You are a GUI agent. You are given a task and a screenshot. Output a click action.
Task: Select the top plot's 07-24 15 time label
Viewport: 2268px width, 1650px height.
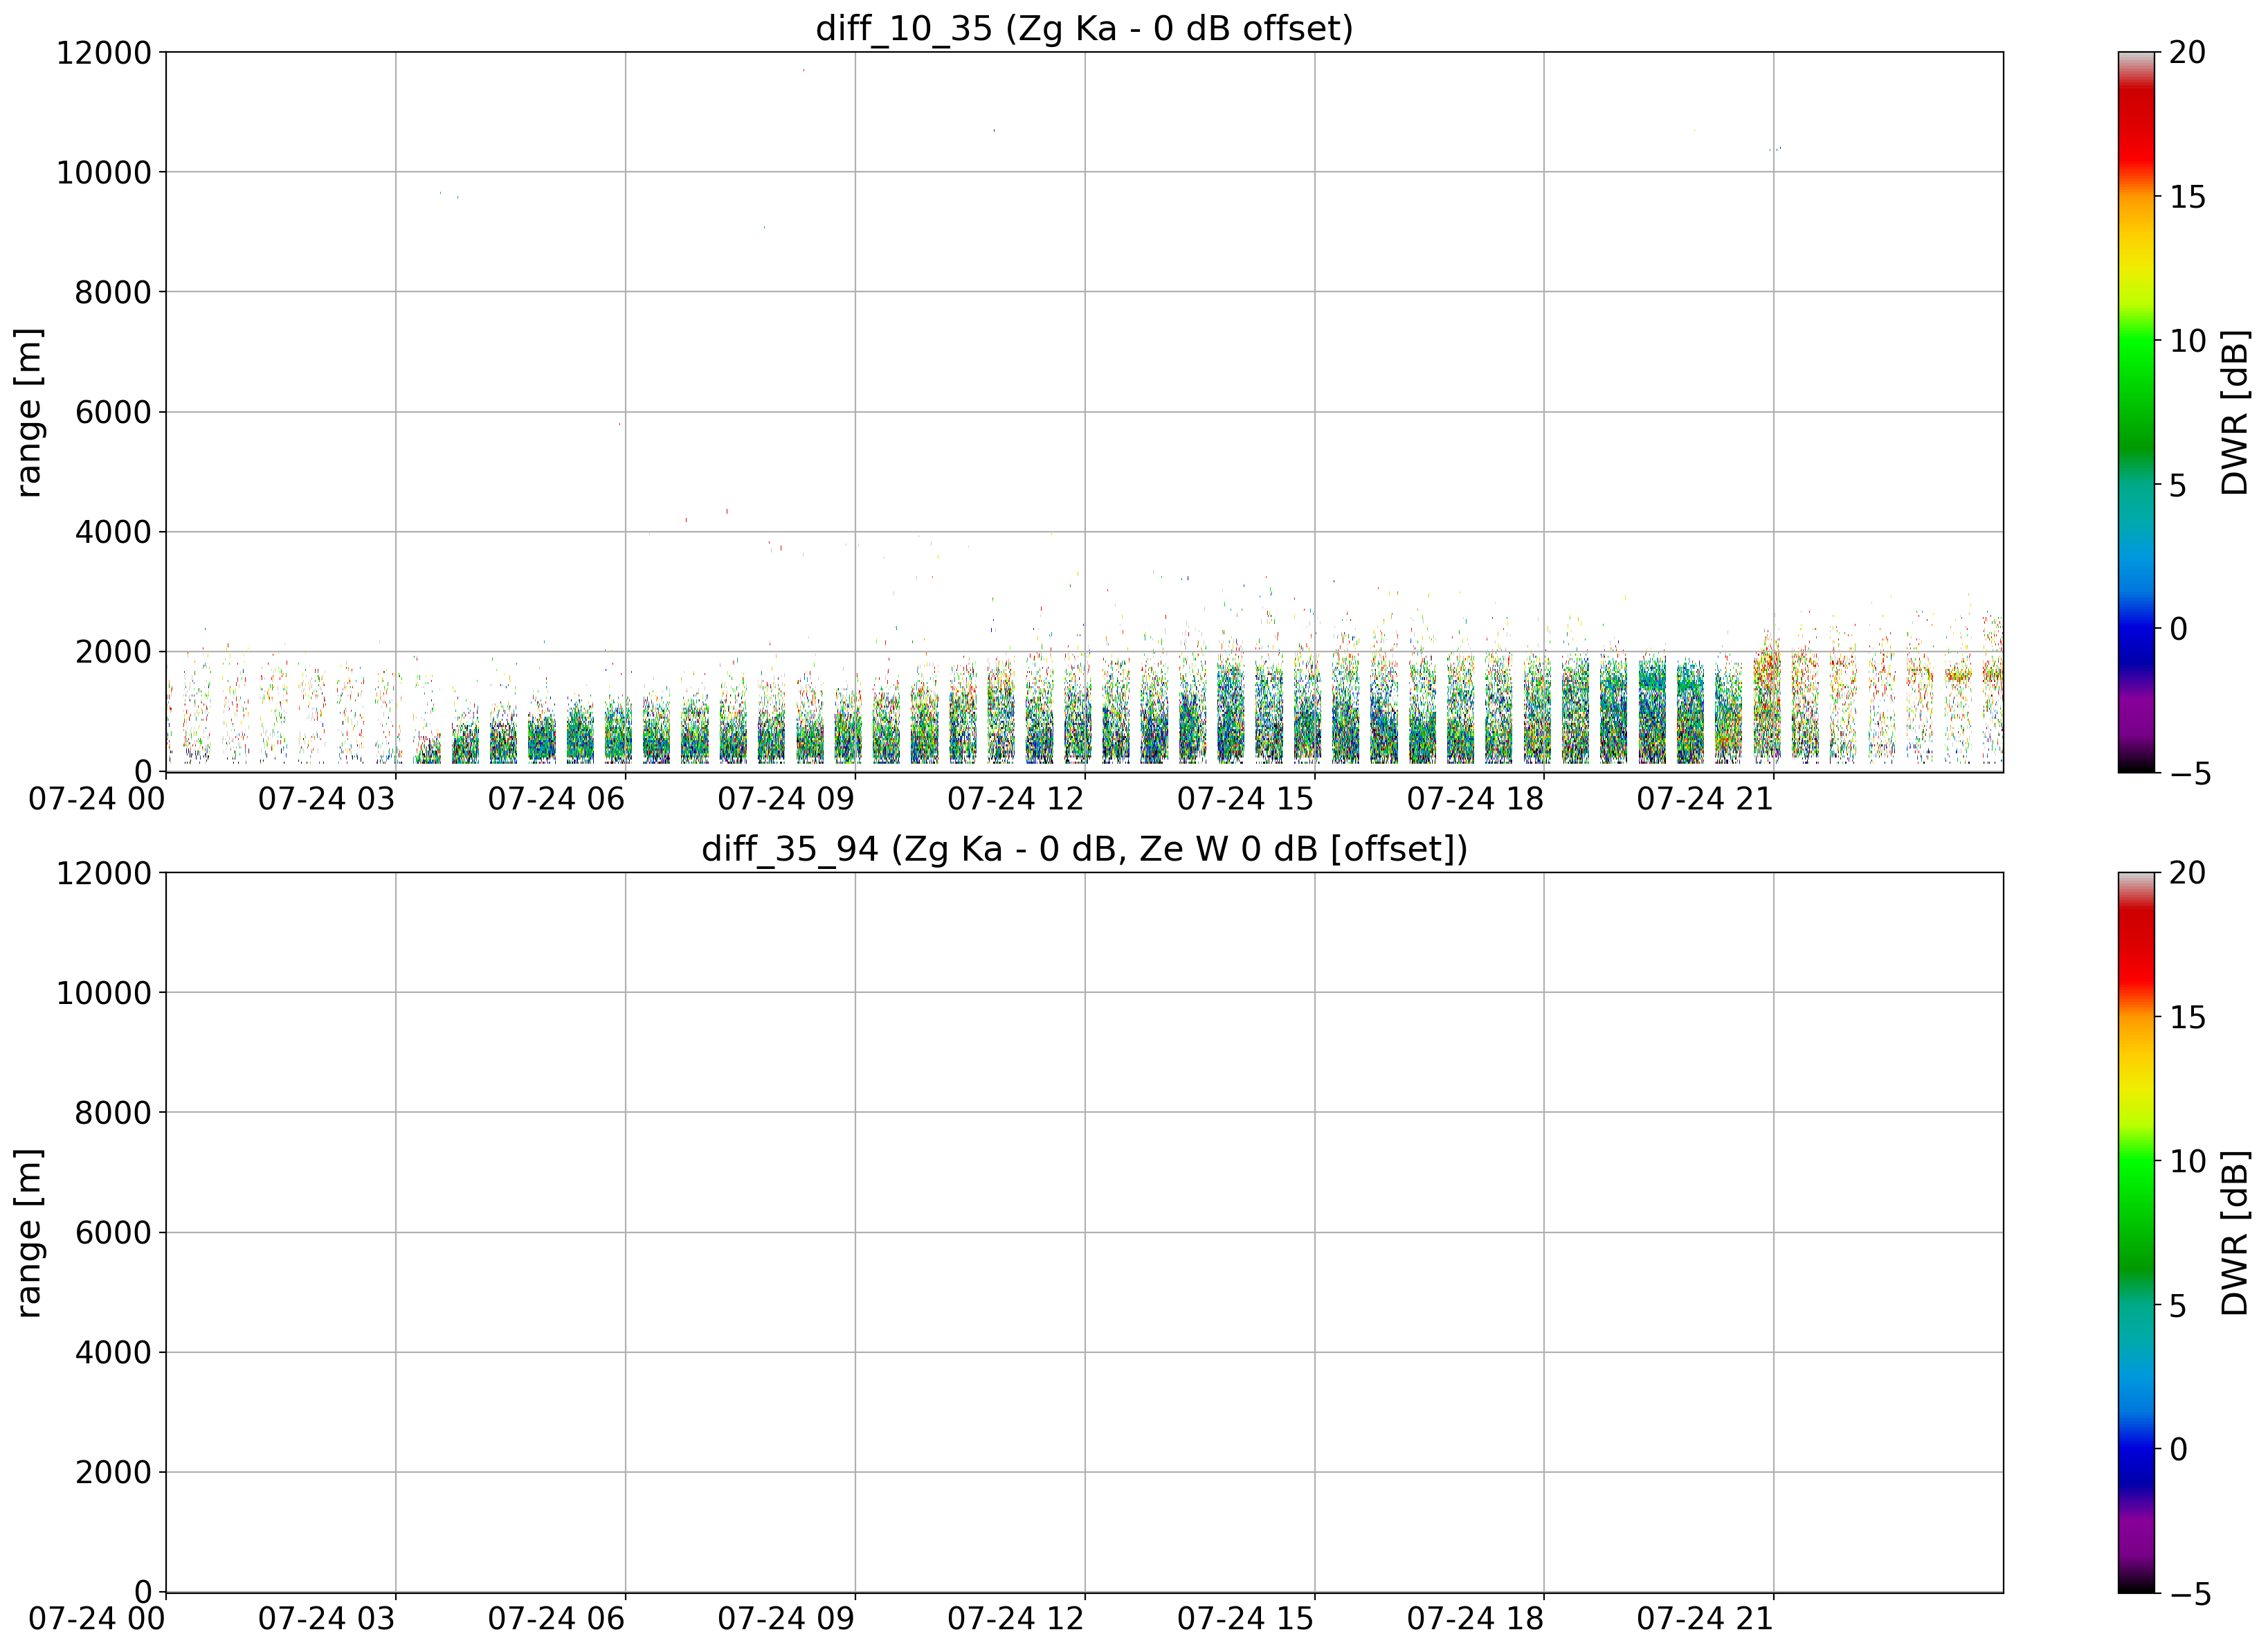coord(1246,800)
